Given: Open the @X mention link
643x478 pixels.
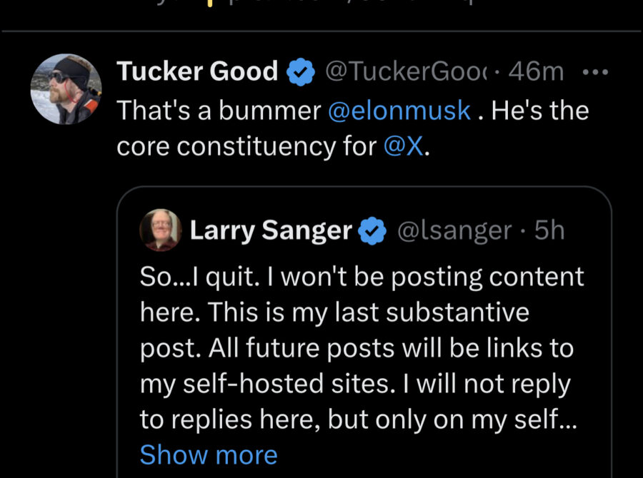Looking at the screenshot, I should click(x=404, y=146).
